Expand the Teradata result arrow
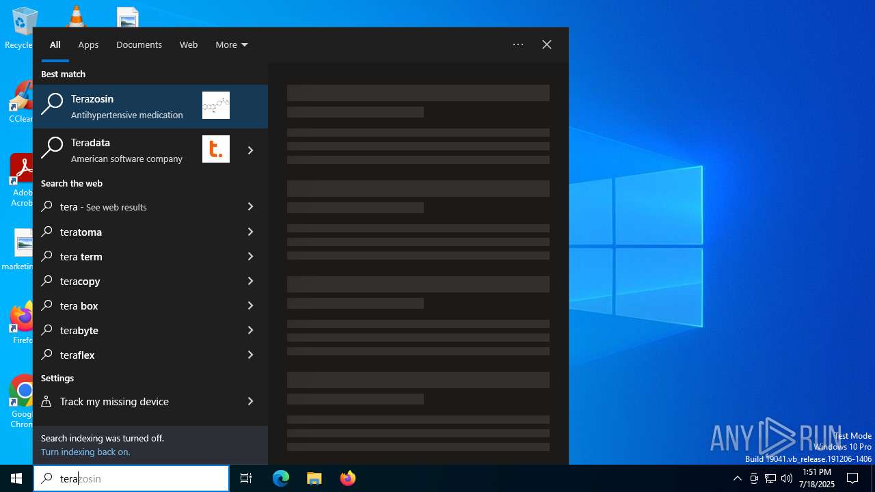Viewport: 875px width, 492px height. click(251, 150)
